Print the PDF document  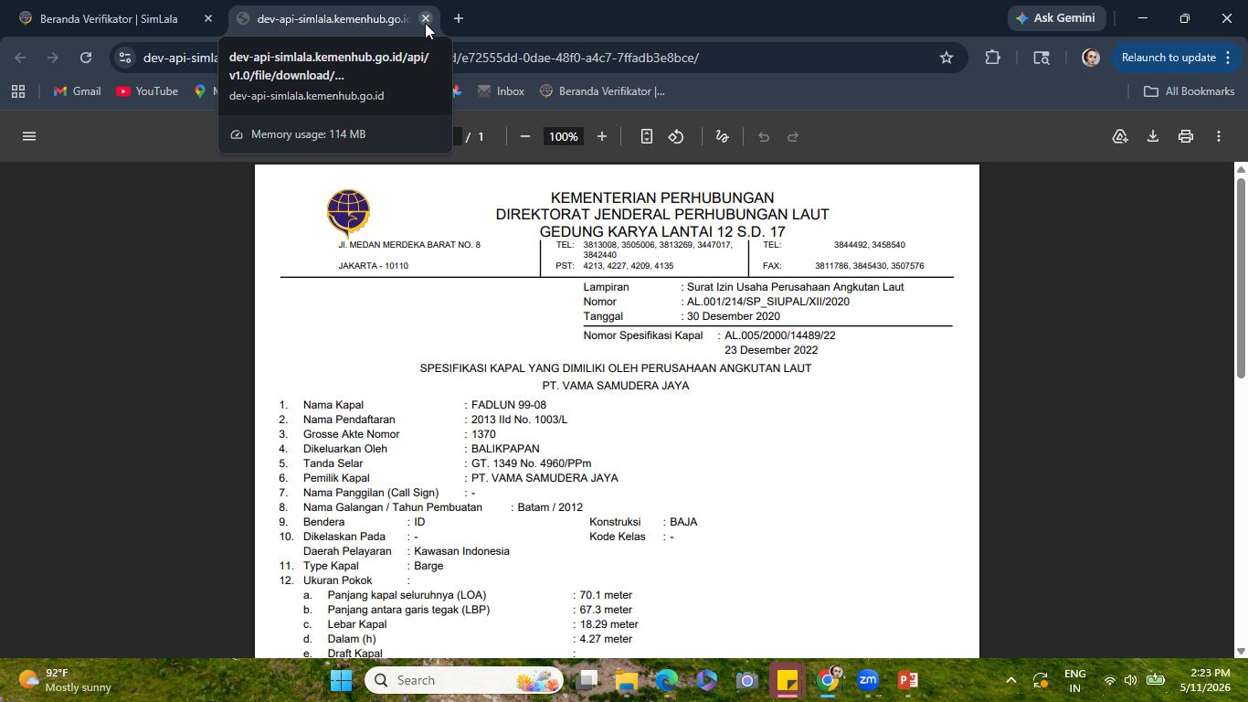click(1186, 136)
